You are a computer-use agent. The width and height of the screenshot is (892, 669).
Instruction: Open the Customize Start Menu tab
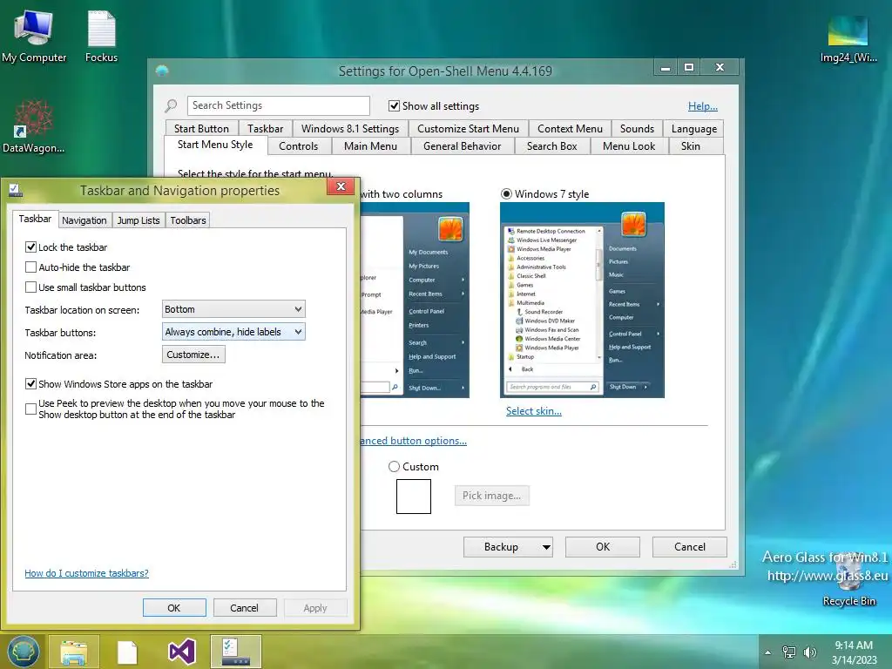[468, 129]
